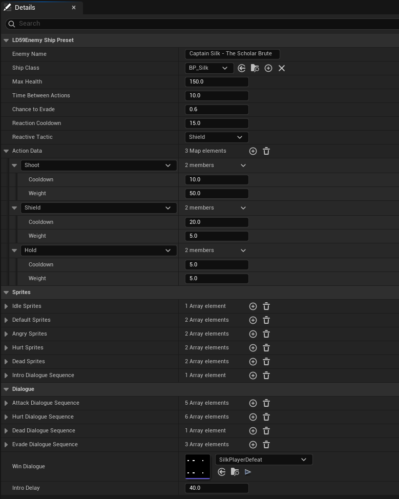Viewport: 399px width, 499px height.
Task: Collapse the Sprites category
Action: pos(6,293)
